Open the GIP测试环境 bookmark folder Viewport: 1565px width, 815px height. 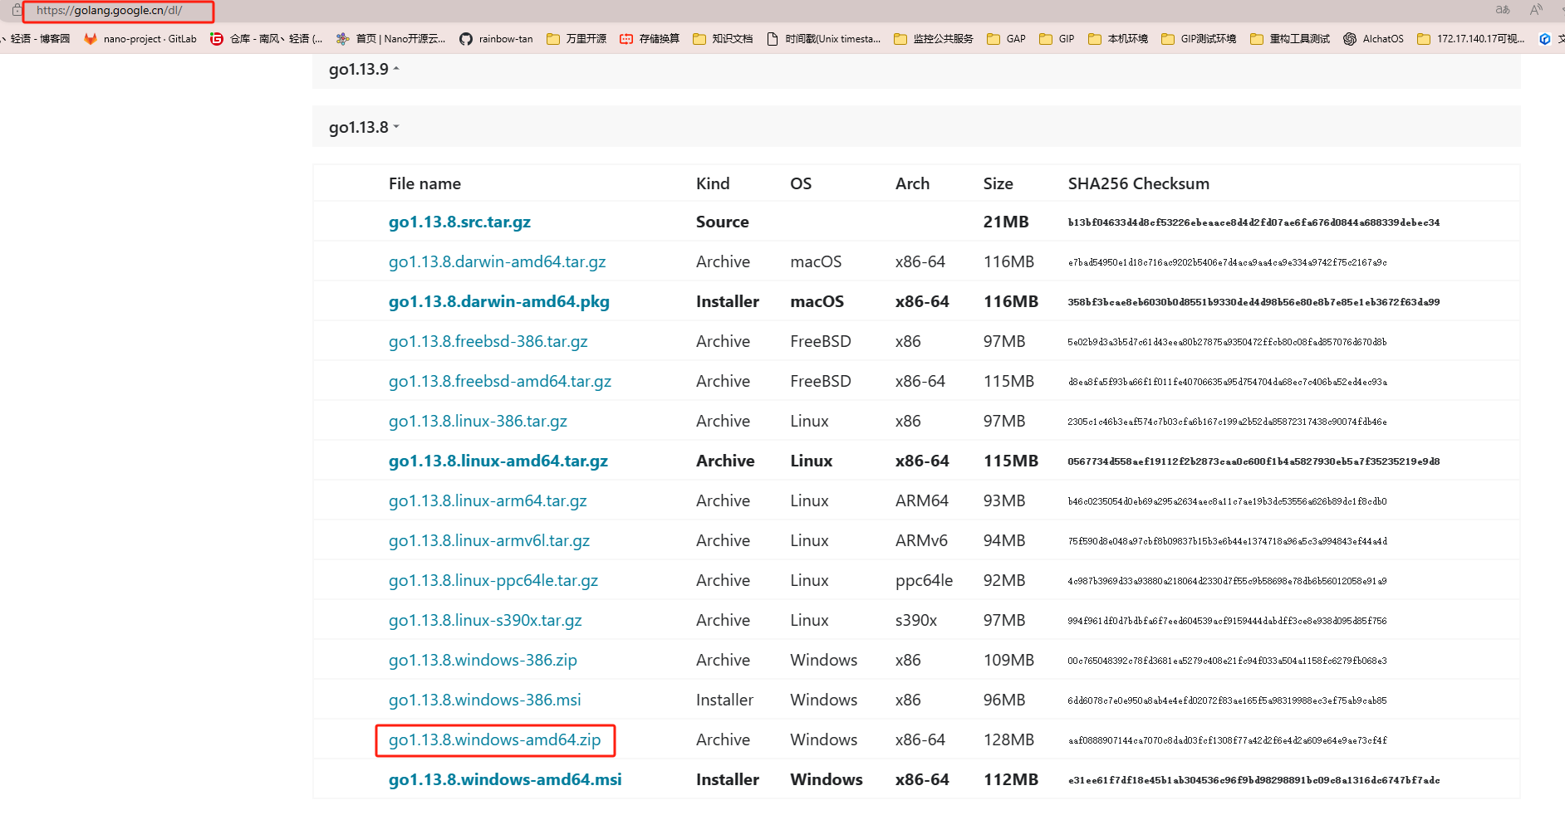[1199, 39]
